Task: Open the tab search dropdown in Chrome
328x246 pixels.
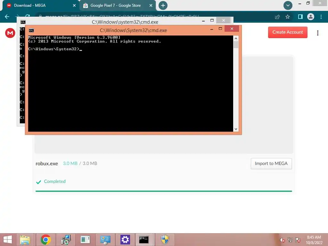Action: click(x=288, y=5)
